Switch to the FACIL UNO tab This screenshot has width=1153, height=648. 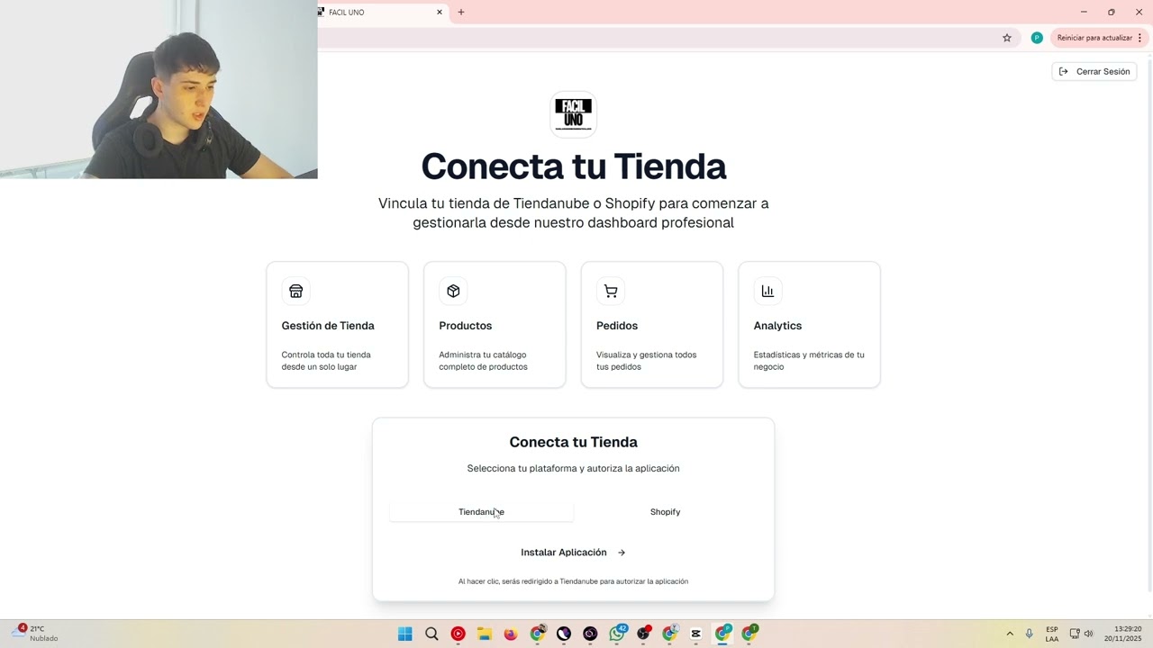point(383,13)
